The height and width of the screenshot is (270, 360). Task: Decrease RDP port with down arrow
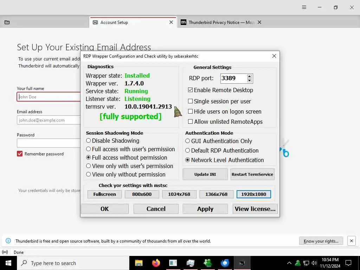249,81
